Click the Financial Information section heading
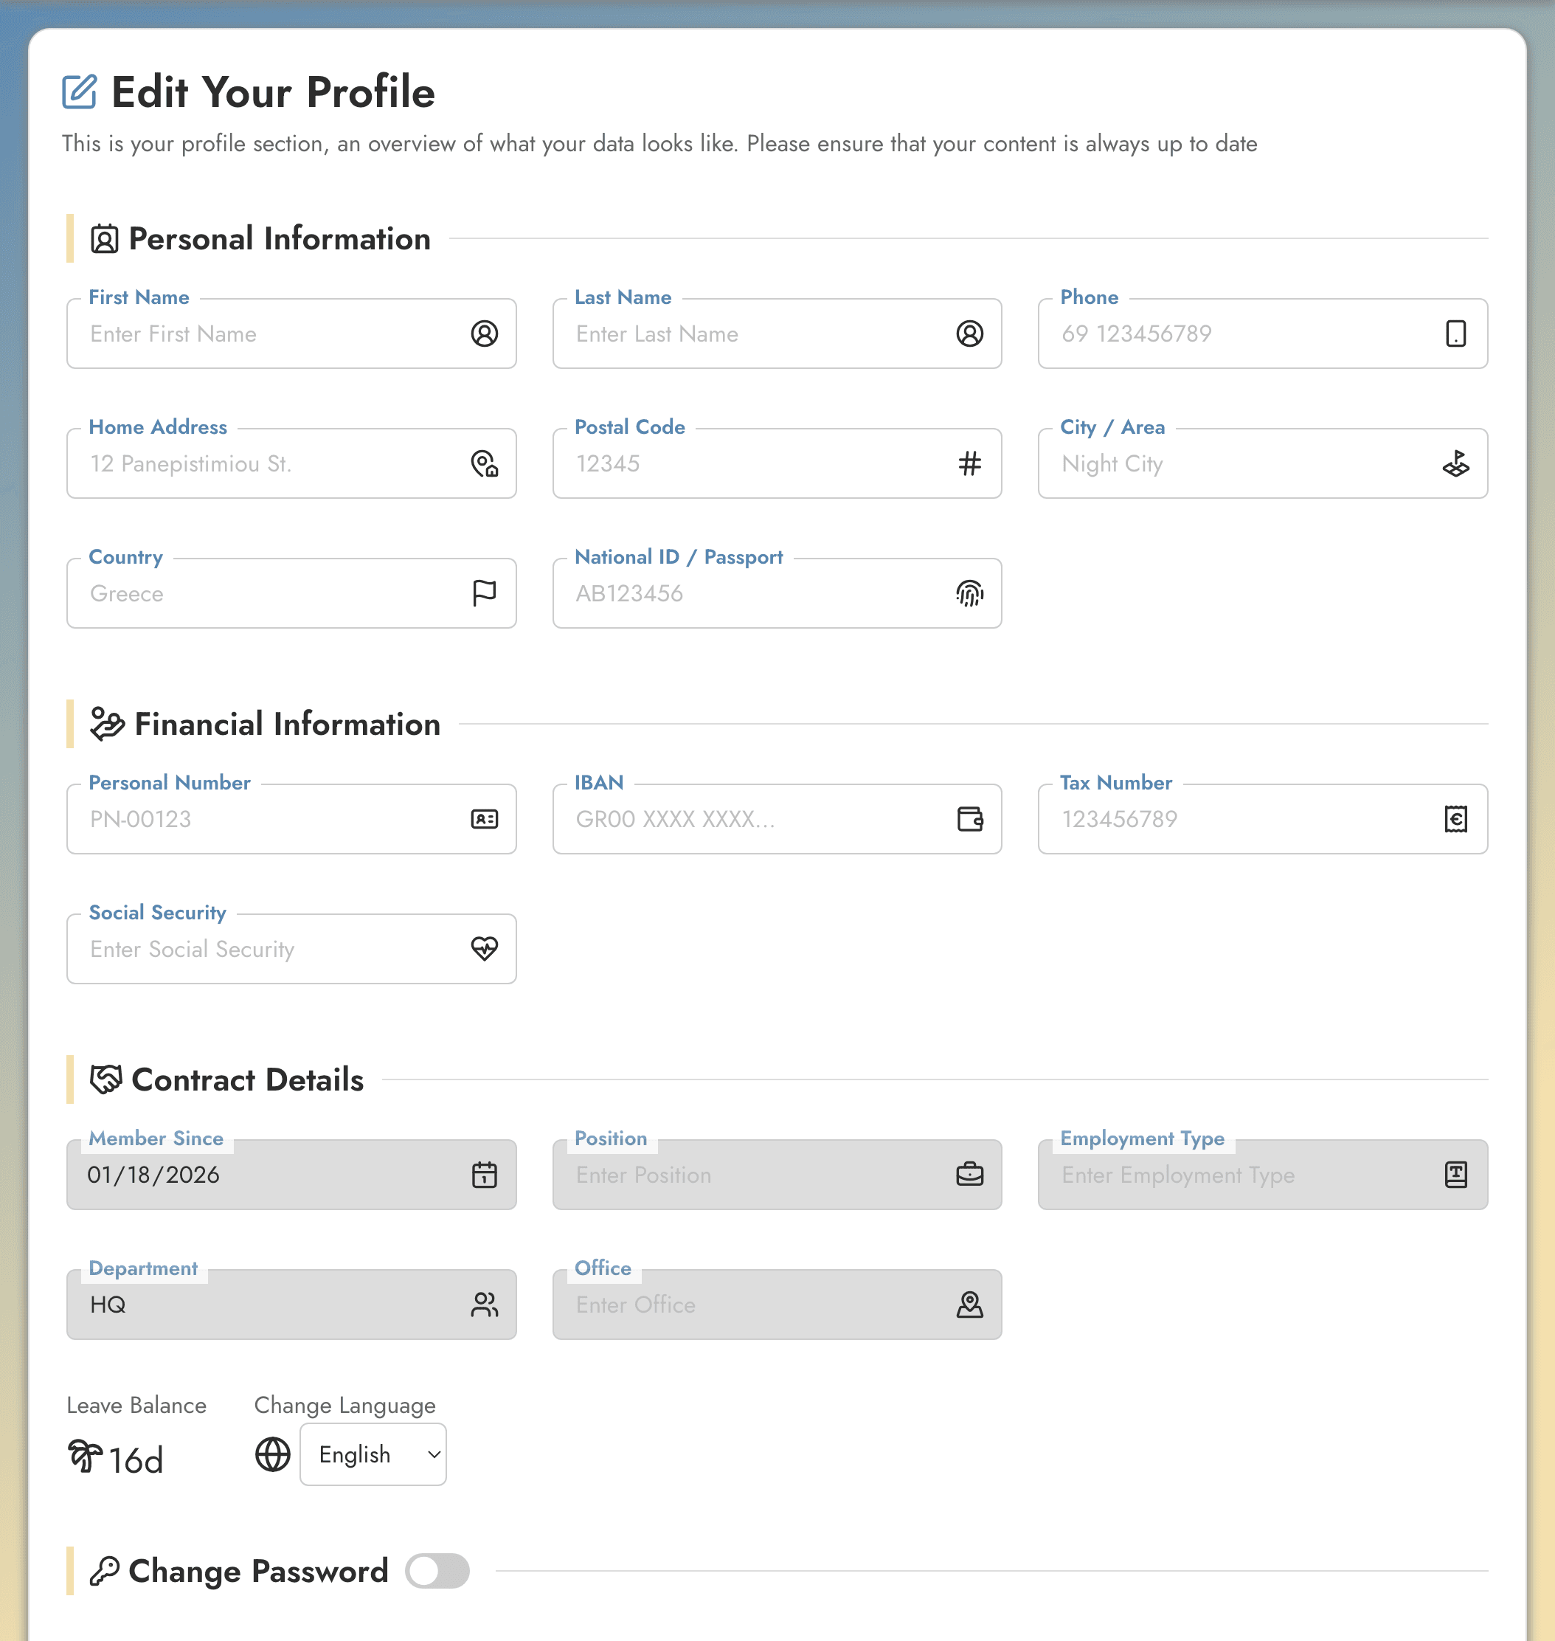 287,723
